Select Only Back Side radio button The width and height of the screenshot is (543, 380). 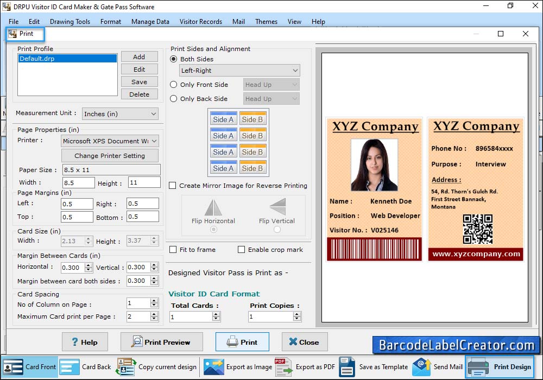coord(174,99)
